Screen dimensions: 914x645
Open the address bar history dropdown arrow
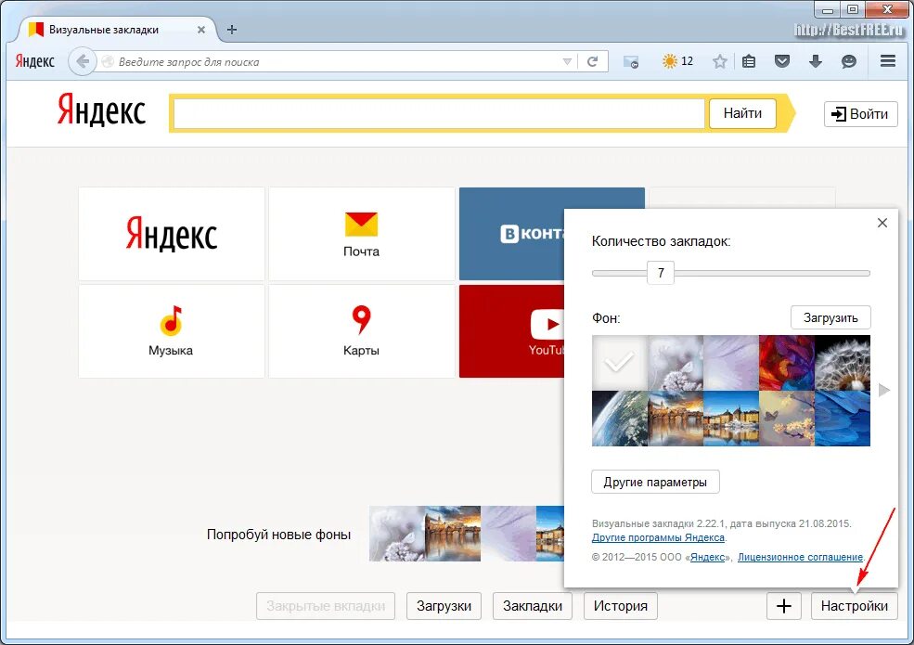tap(567, 62)
